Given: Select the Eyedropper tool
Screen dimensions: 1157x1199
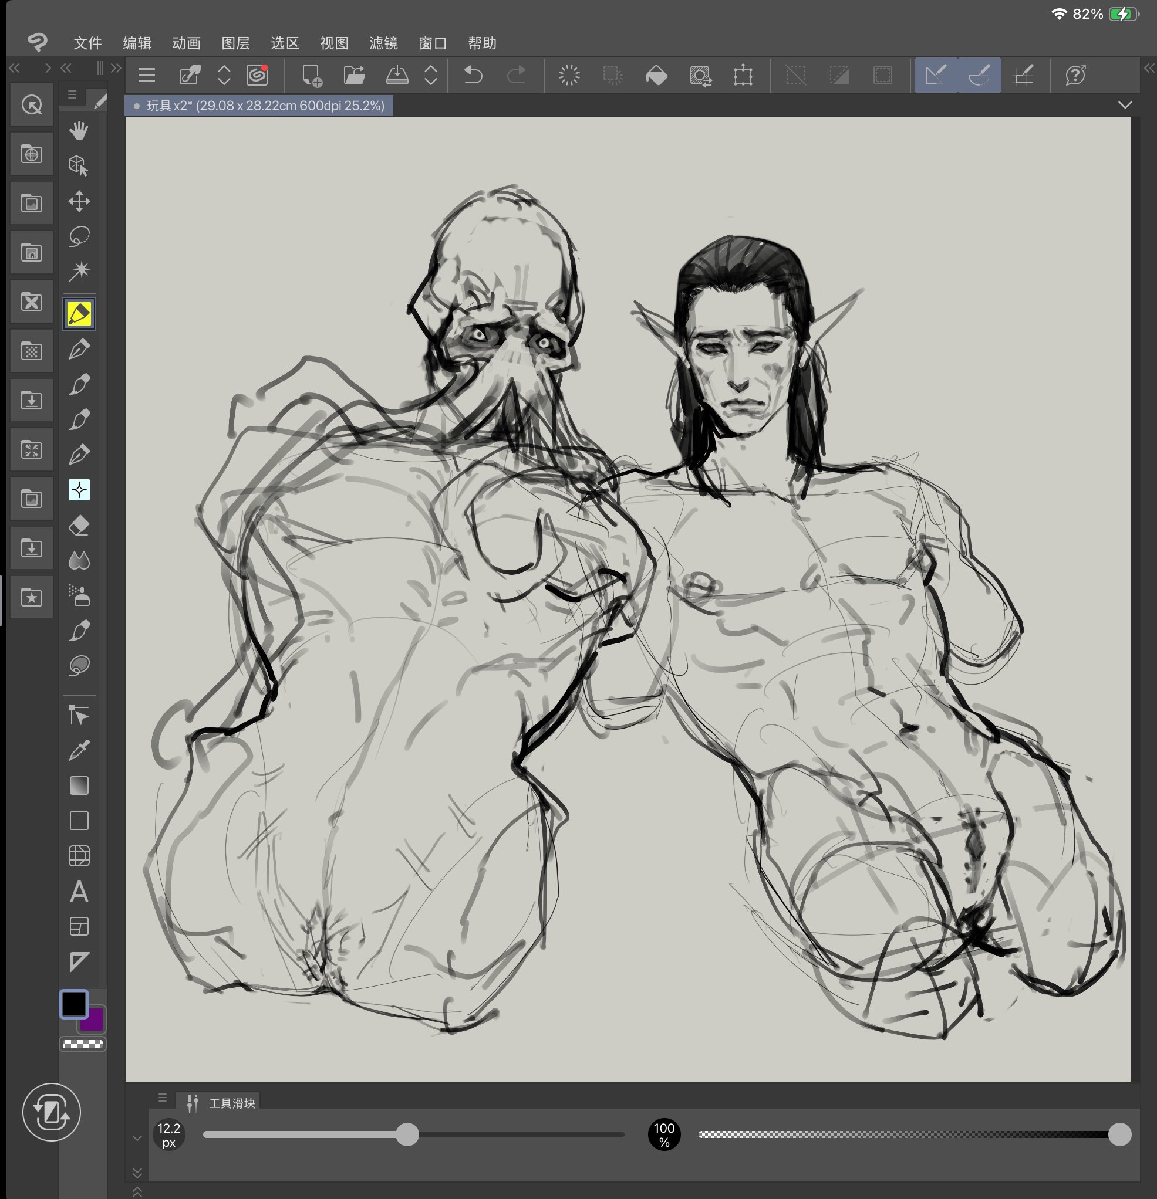Looking at the screenshot, I should [x=79, y=750].
